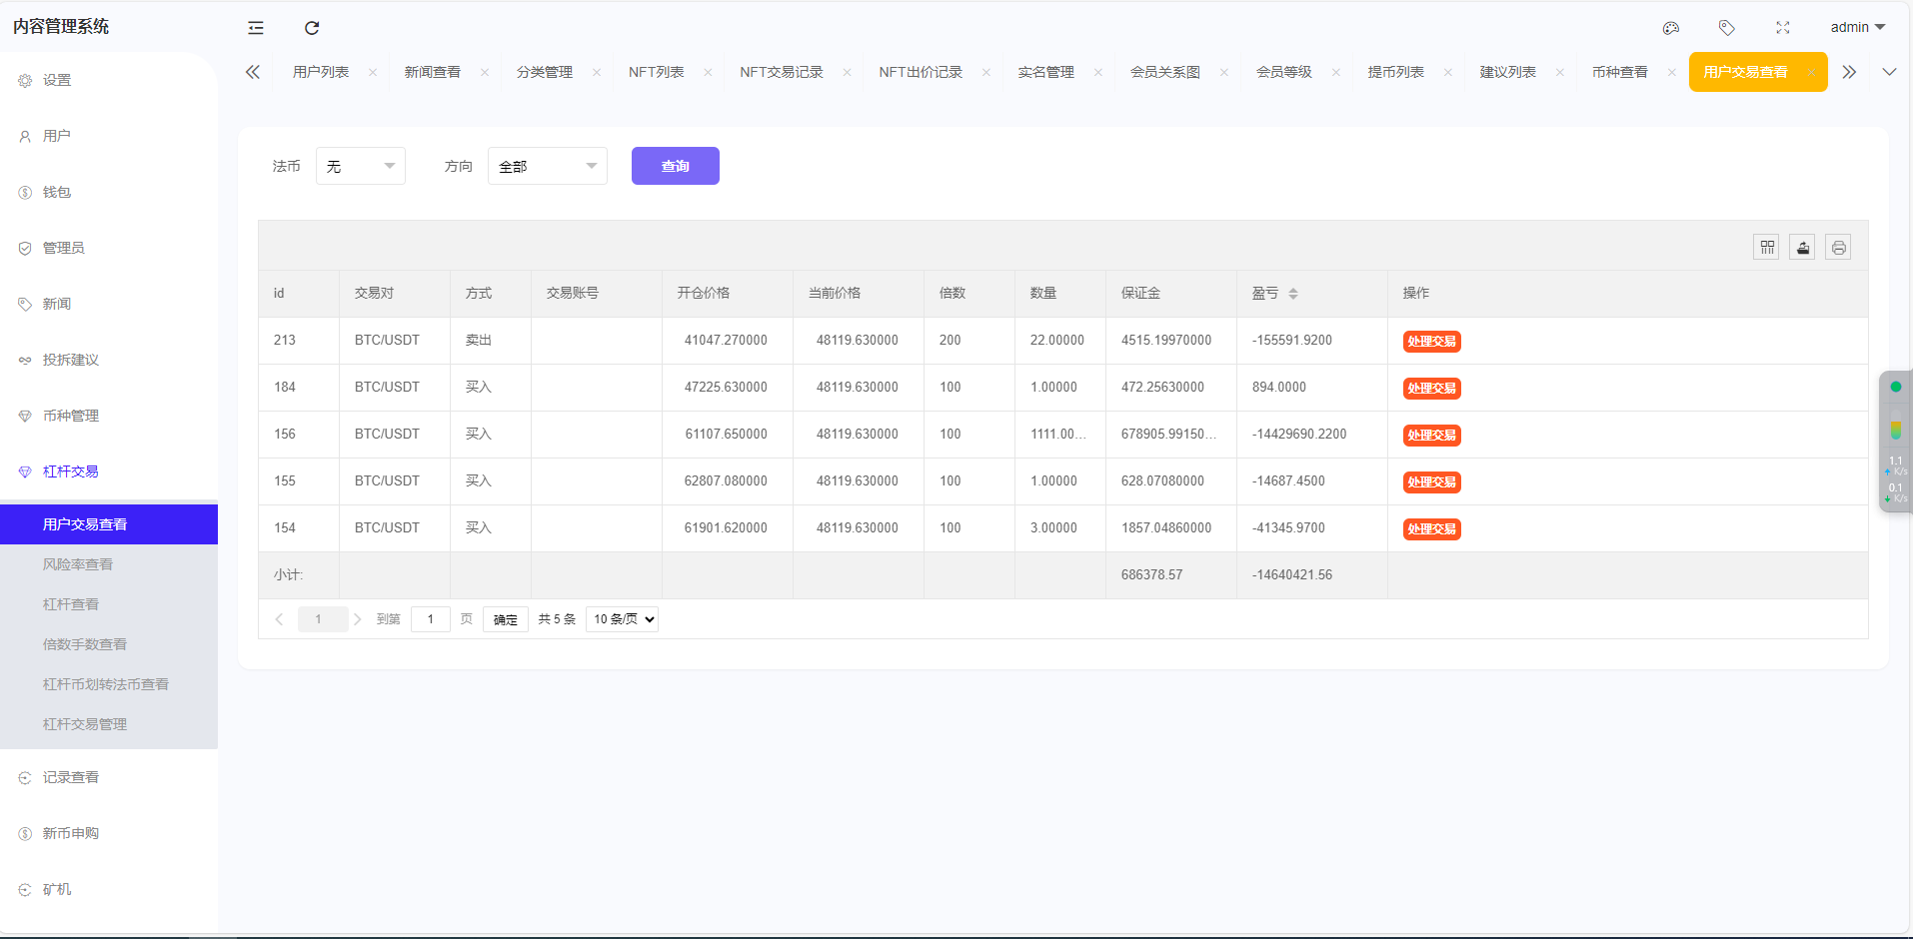Collapse the sidebar with the menu fold icon
1913x939 pixels.
click(256, 28)
